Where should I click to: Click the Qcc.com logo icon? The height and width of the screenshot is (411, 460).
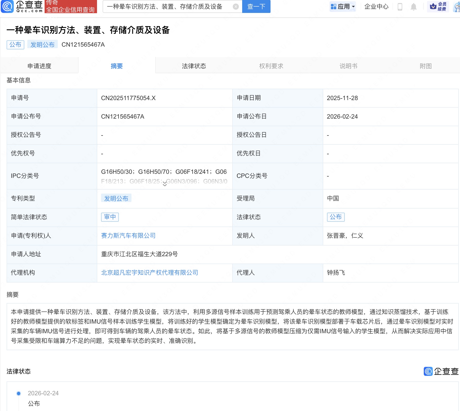(7, 6)
